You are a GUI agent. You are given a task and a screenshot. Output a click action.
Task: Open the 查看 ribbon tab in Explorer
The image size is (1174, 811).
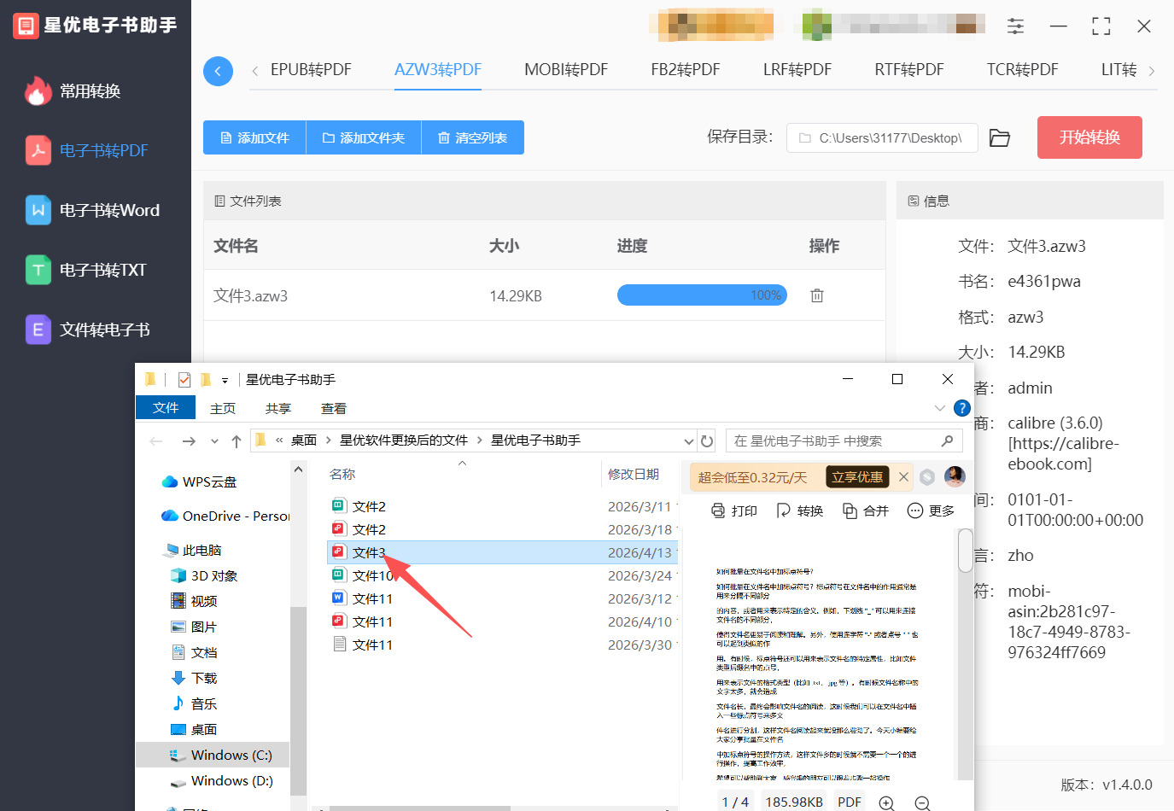(334, 408)
